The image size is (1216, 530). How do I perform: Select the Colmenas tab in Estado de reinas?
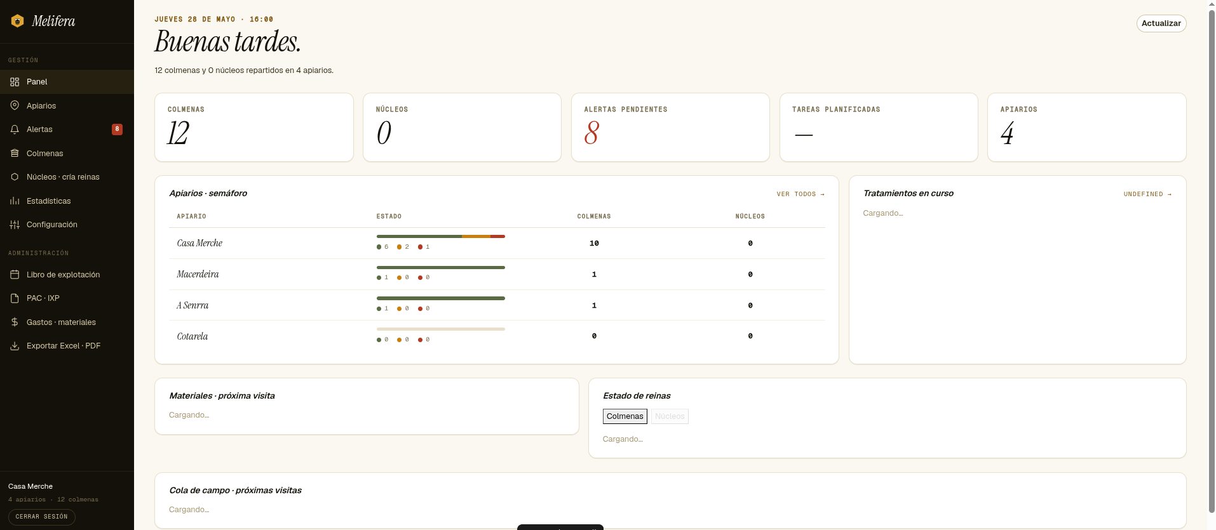click(625, 416)
